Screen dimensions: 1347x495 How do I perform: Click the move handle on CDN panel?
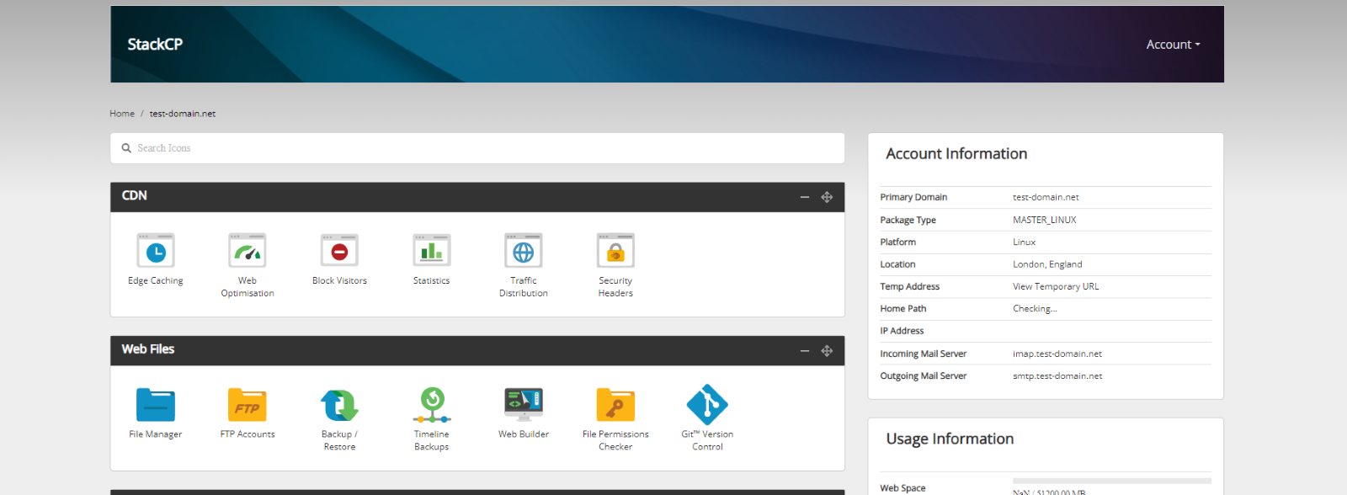(827, 197)
